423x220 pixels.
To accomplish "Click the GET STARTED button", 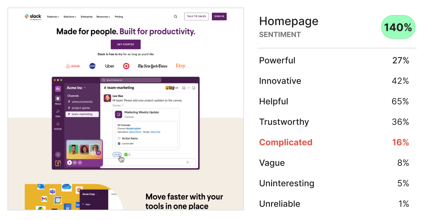I will point(126,44).
